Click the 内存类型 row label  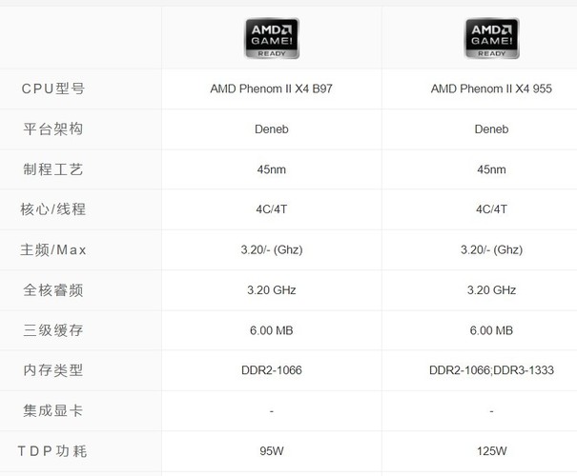point(53,370)
